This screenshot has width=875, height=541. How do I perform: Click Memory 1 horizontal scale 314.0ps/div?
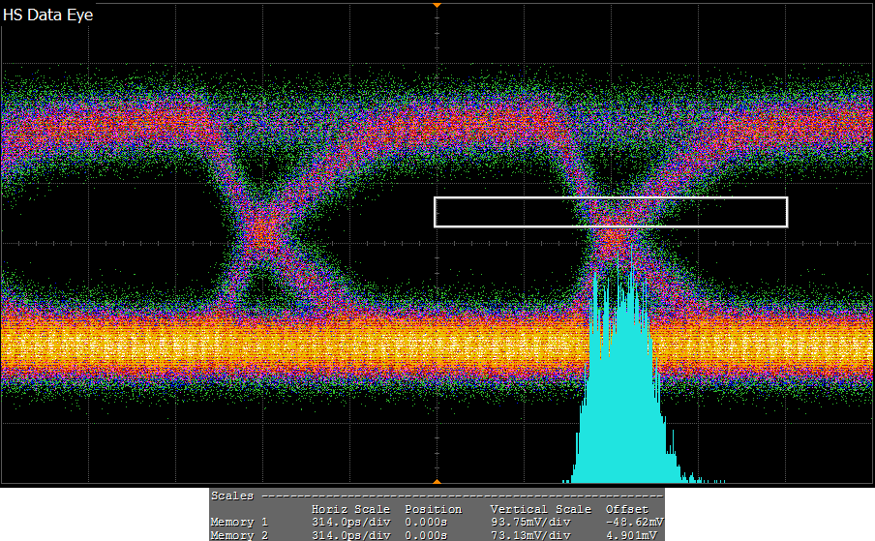point(350,522)
